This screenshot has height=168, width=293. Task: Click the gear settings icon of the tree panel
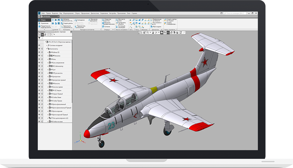71,32
